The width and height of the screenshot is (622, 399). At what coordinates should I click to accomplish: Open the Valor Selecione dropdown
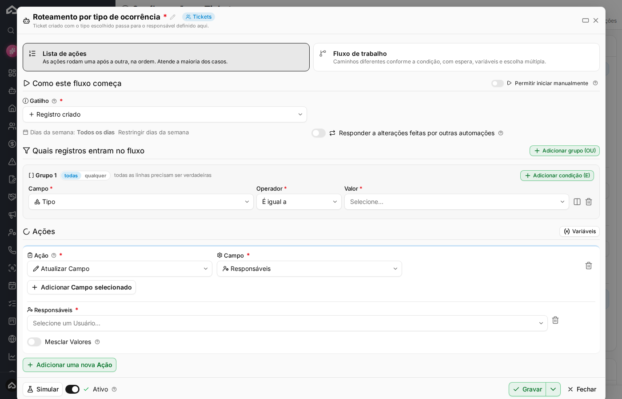[x=457, y=202]
